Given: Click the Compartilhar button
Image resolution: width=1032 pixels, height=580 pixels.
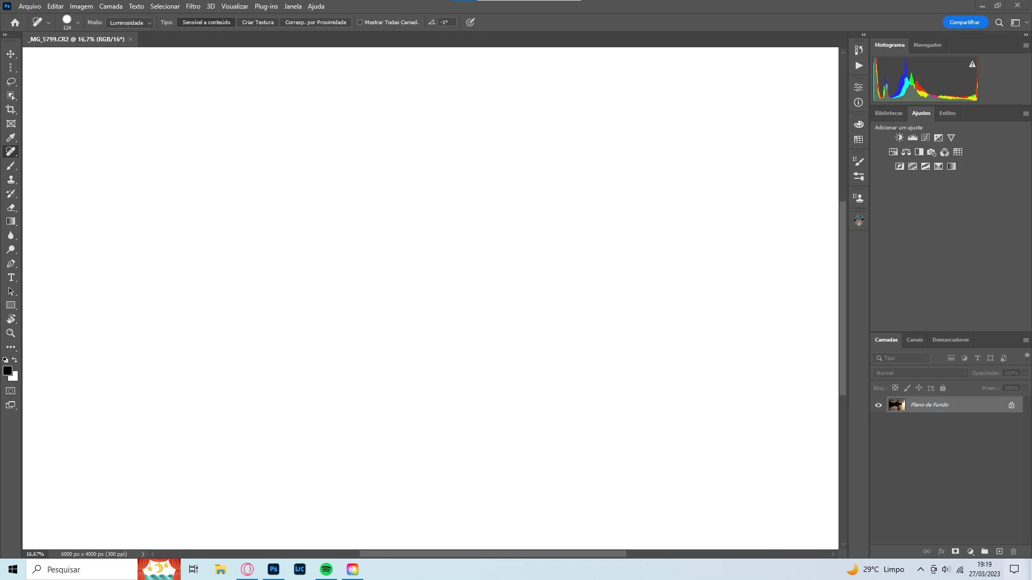Looking at the screenshot, I should point(964,23).
